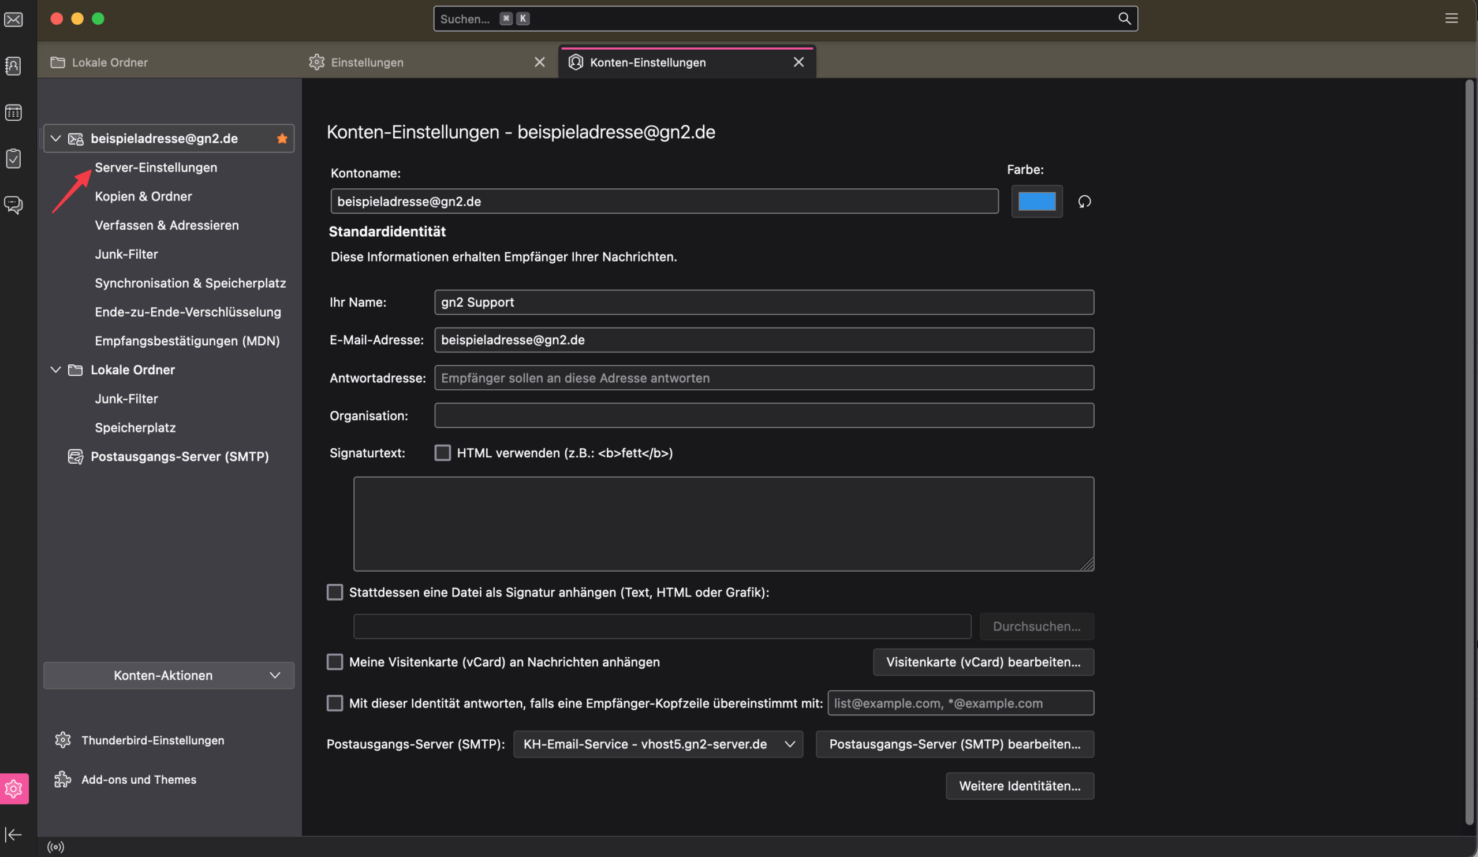
Task: Click the pink settings gear icon
Action: tap(14, 788)
